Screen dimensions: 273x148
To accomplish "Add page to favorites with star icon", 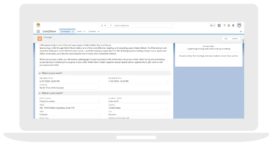I will click(211, 26).
